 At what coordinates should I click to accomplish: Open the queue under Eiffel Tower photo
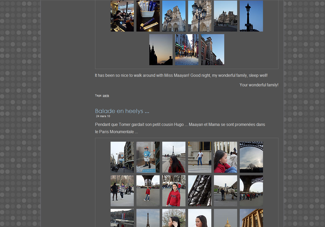pyautogui.click(x=251, y=191)
